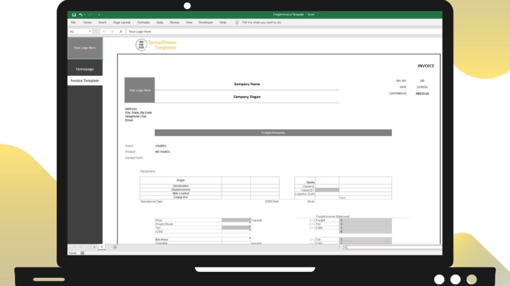The image size is (510, 286).
Task: Click the Save icon in quick access toolbar
Action: click(74, 15)
